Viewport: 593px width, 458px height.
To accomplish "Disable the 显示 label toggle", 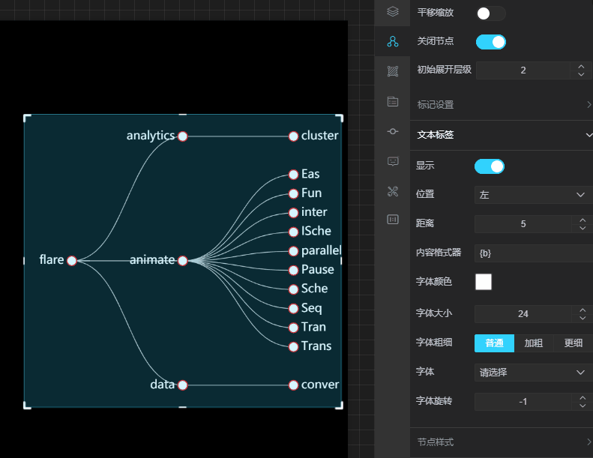I will [x=490, y=166].
